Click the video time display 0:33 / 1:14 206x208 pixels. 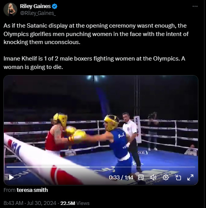coord(121,177)
